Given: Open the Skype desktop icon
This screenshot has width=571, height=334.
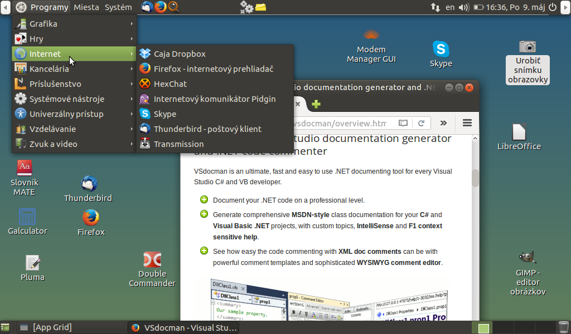Looking at the screenshot, I should [441, 54].
